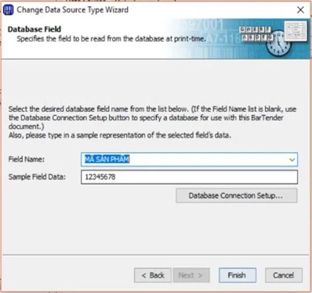Close the Change Data Source Type Wizard
The height and width of the screenshot is (293, 312).
300,9
